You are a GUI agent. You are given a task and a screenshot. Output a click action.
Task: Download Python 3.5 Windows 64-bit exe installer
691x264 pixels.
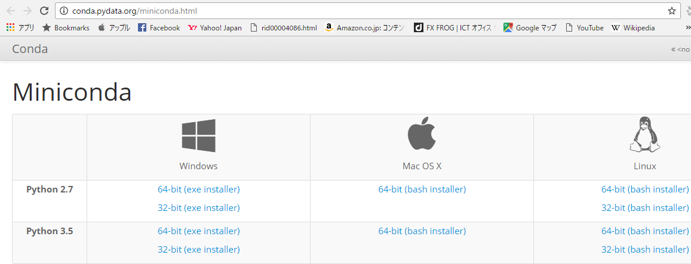click(198, 231)
